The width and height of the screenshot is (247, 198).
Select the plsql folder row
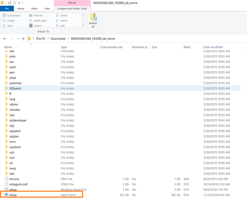pos(122,78)
